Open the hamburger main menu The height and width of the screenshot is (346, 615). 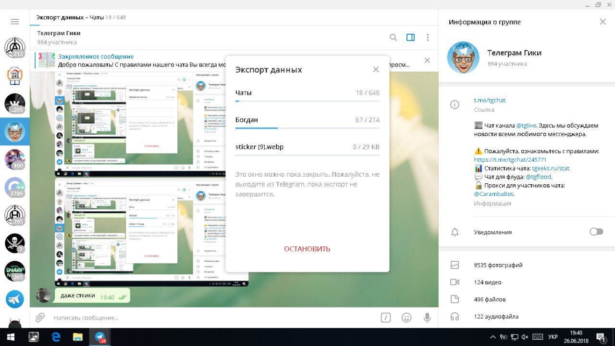pos(15,21)
